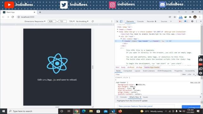Activate the inspect element picker
203x114 pixels.
117,21
